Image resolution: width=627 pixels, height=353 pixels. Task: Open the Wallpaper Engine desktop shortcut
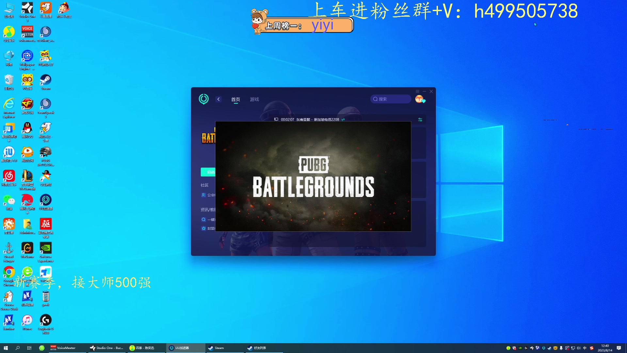pyautogui.click(x=27, y=60)
